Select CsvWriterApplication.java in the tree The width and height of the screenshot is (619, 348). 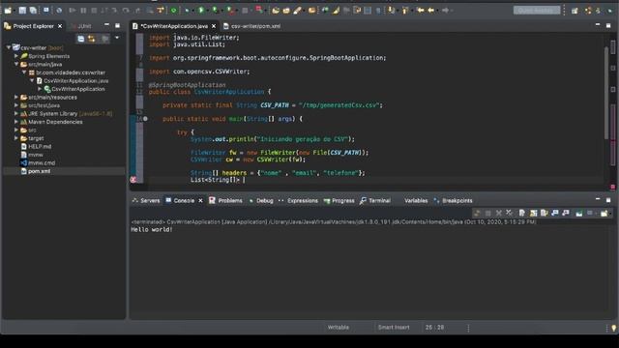75,80
